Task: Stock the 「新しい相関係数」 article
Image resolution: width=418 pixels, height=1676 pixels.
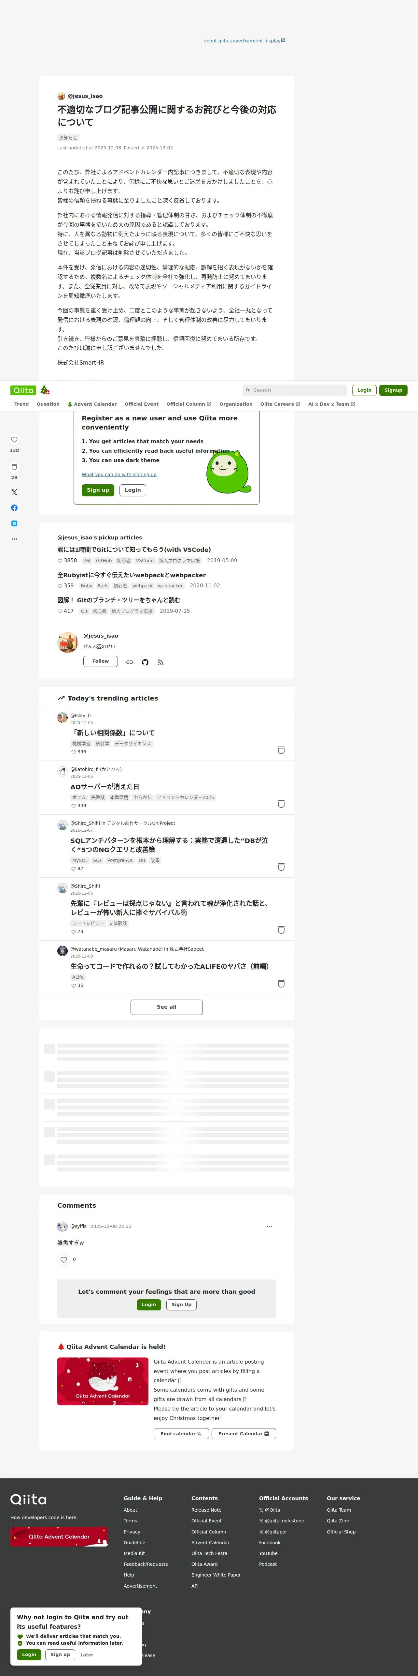Action: [281, 751]
